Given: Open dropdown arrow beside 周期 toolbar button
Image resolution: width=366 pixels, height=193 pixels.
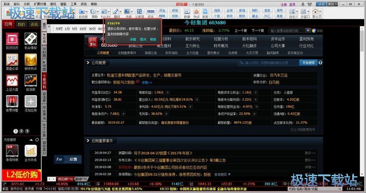Looking at the screenshot, I should click(x=97, y=12).
